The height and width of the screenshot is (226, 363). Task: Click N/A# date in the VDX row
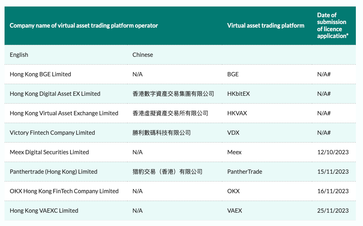[324, 133]
